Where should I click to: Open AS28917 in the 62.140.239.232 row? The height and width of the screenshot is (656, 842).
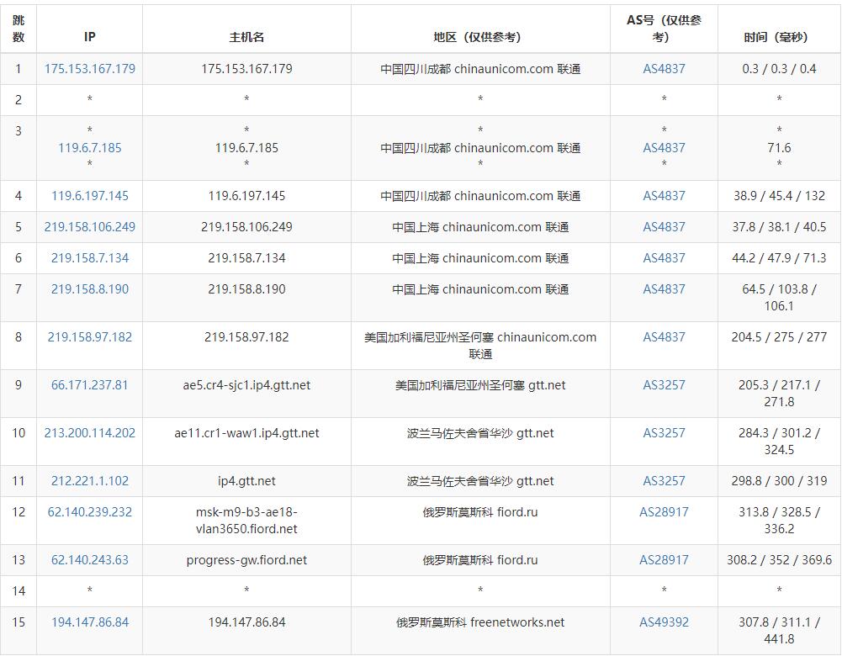pyautogui.click(x=664, y=511)
